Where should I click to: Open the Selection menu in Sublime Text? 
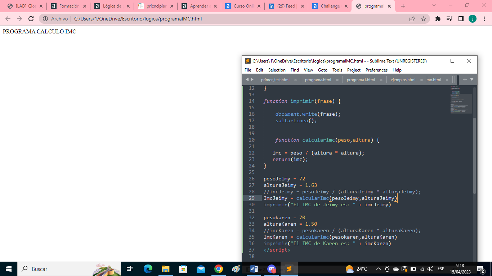[277, 70]
